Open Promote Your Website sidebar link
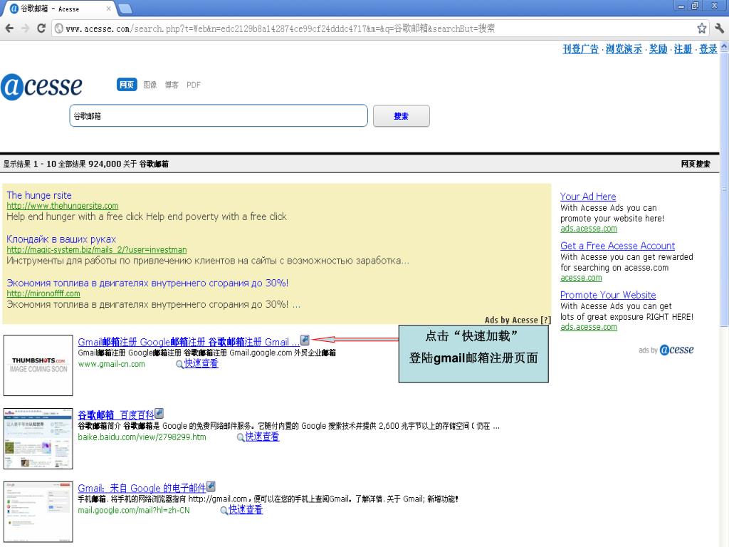The height and width of the screenshot is (547, 729). [608, 295]
